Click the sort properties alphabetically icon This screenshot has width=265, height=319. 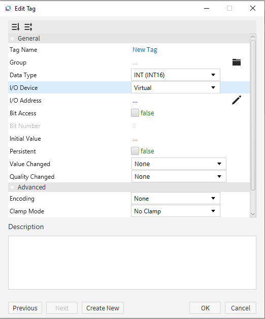pyautogui.click(x=15, y=27)
